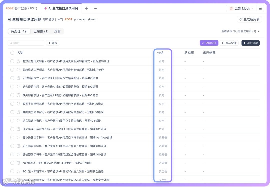Click the TC icon of 有效业务语义邮箱 row
Image resolution: width=270 pixels, height=187 pixels.
pyautogui.click(x=19, y=61)
